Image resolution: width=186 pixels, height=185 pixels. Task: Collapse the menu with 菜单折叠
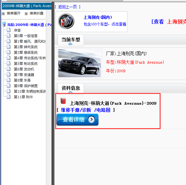pyautogui.click(x=37, y=13)
